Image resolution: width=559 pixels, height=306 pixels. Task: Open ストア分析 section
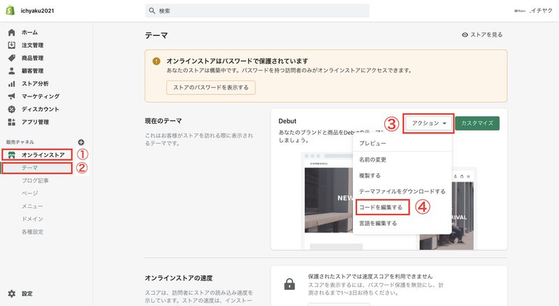pyautogui.click(x=35, y=83)
